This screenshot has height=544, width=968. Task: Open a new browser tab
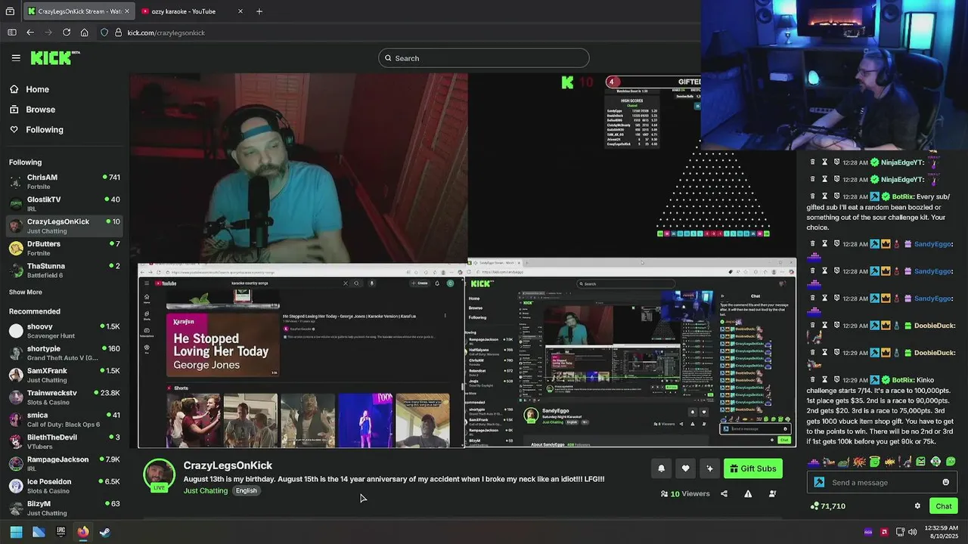tap(259, 11)
